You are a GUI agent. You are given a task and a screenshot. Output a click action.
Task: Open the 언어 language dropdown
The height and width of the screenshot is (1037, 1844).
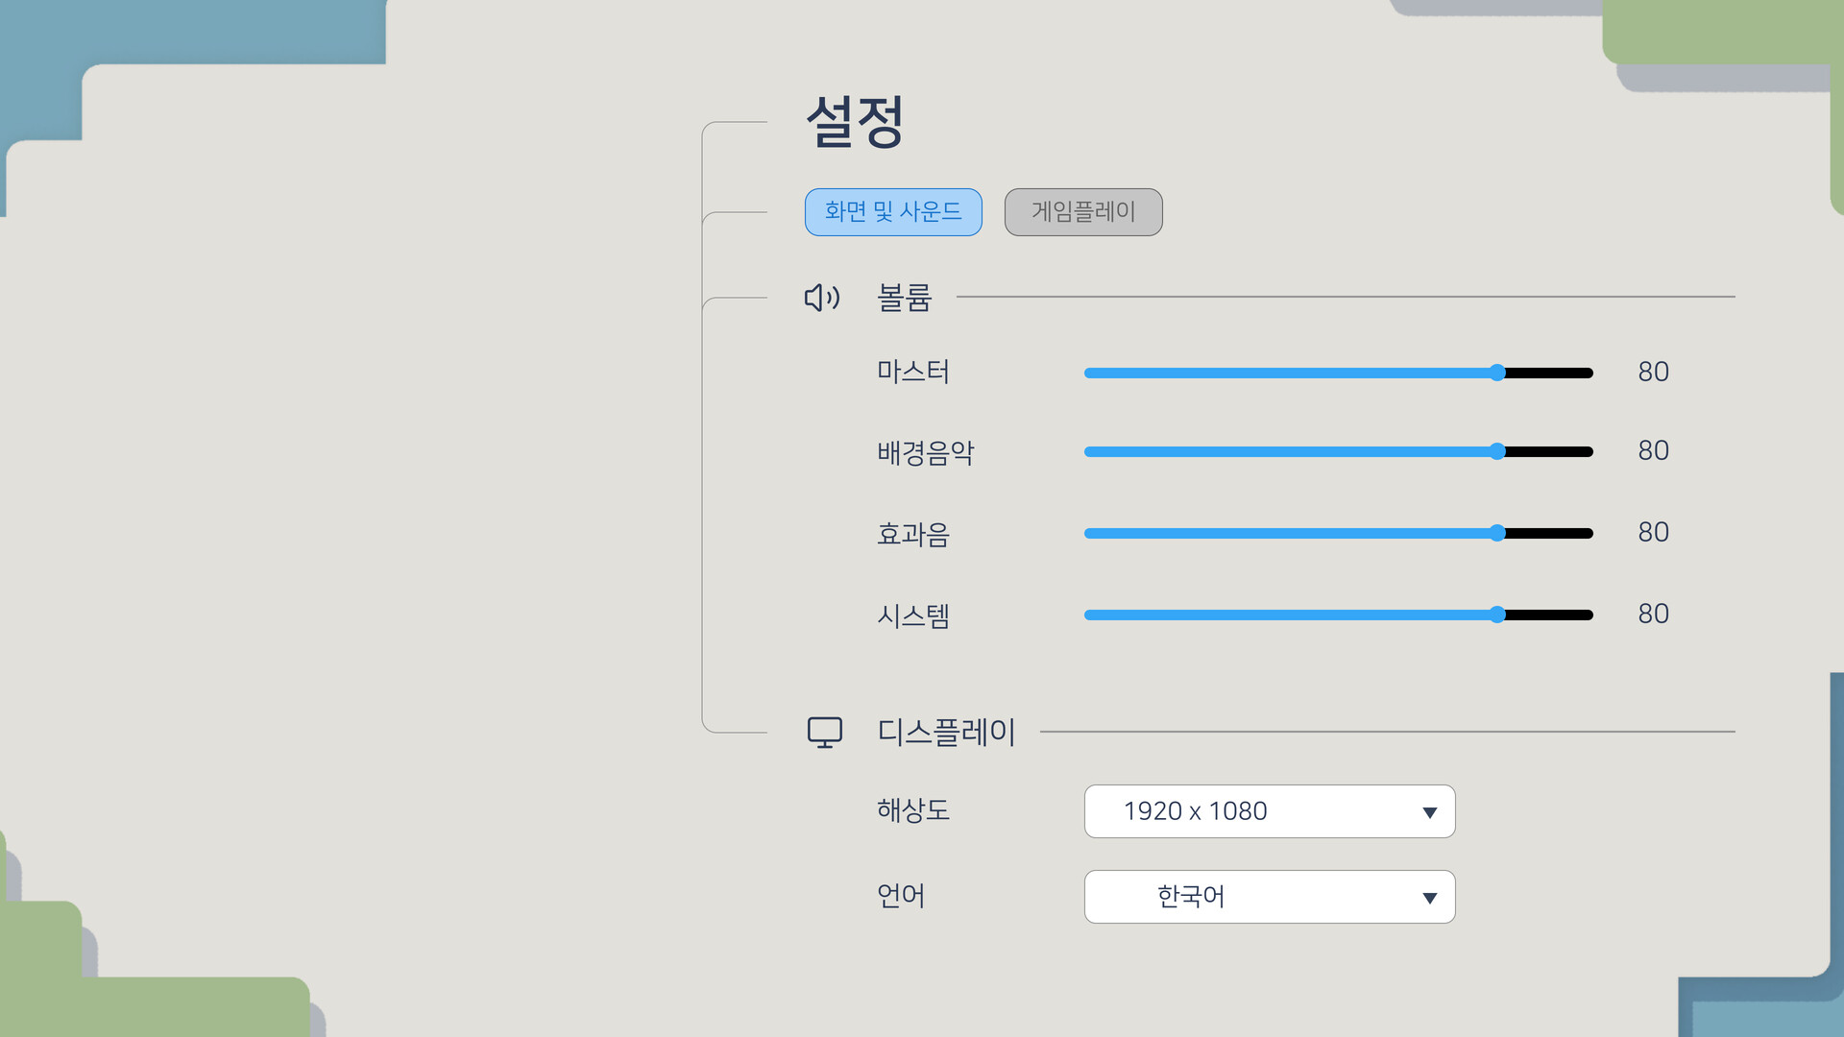pyautogui.click(x=1270, y=897)
